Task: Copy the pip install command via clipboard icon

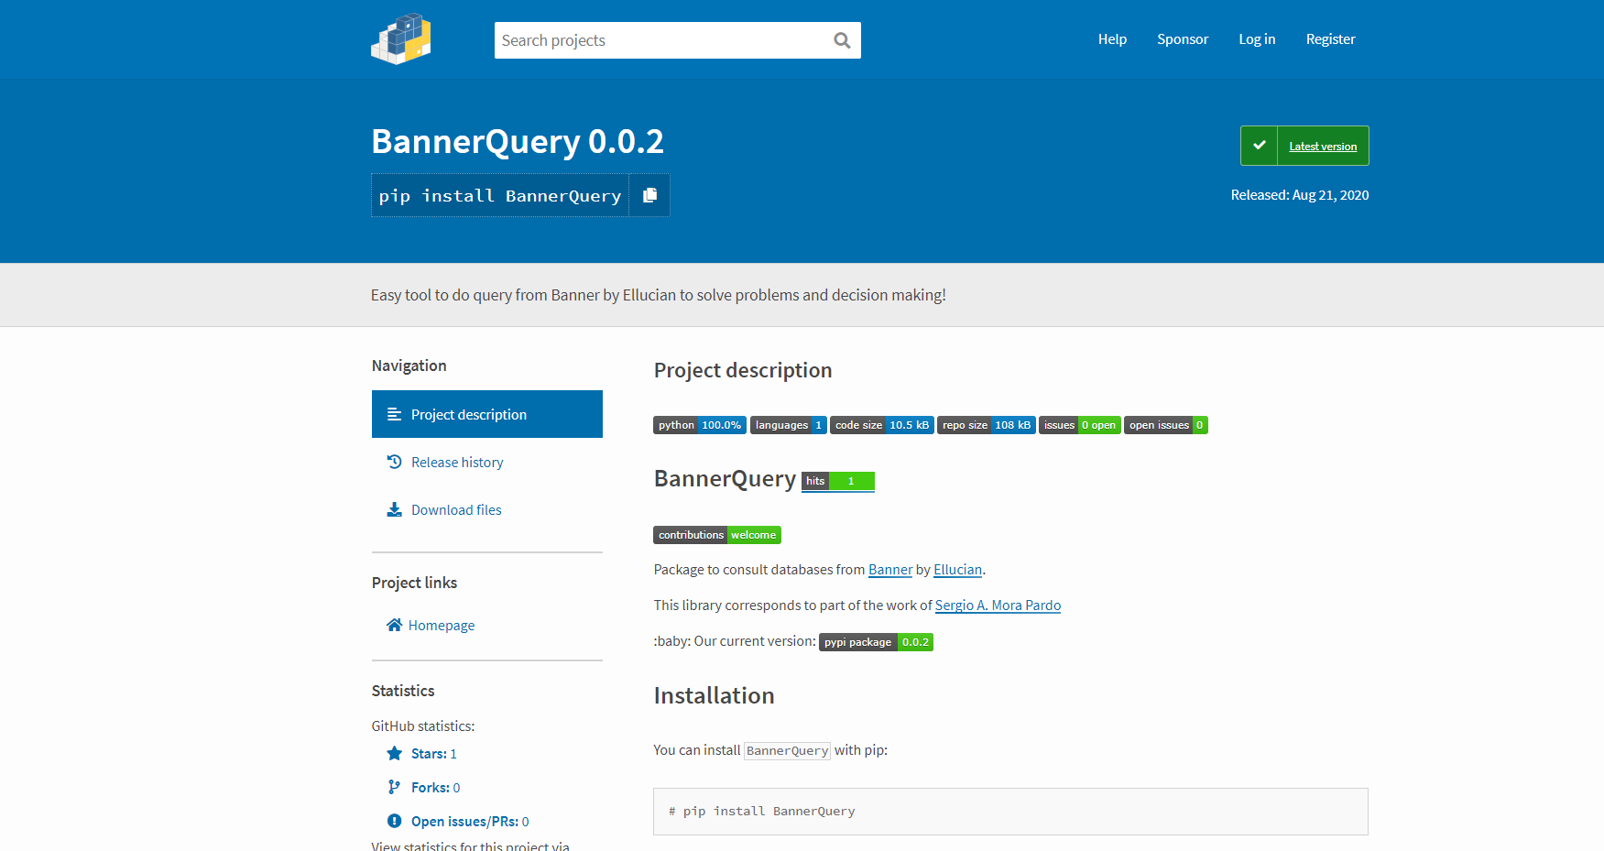Action: tap(650, 195)
